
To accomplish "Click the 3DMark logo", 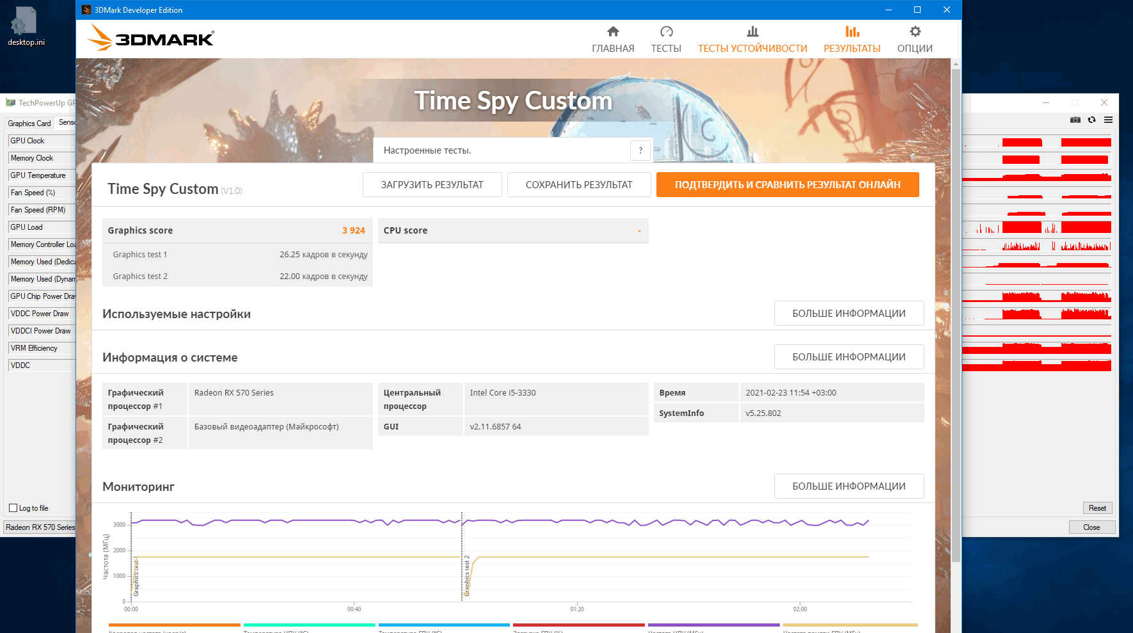I will point(151,38).
